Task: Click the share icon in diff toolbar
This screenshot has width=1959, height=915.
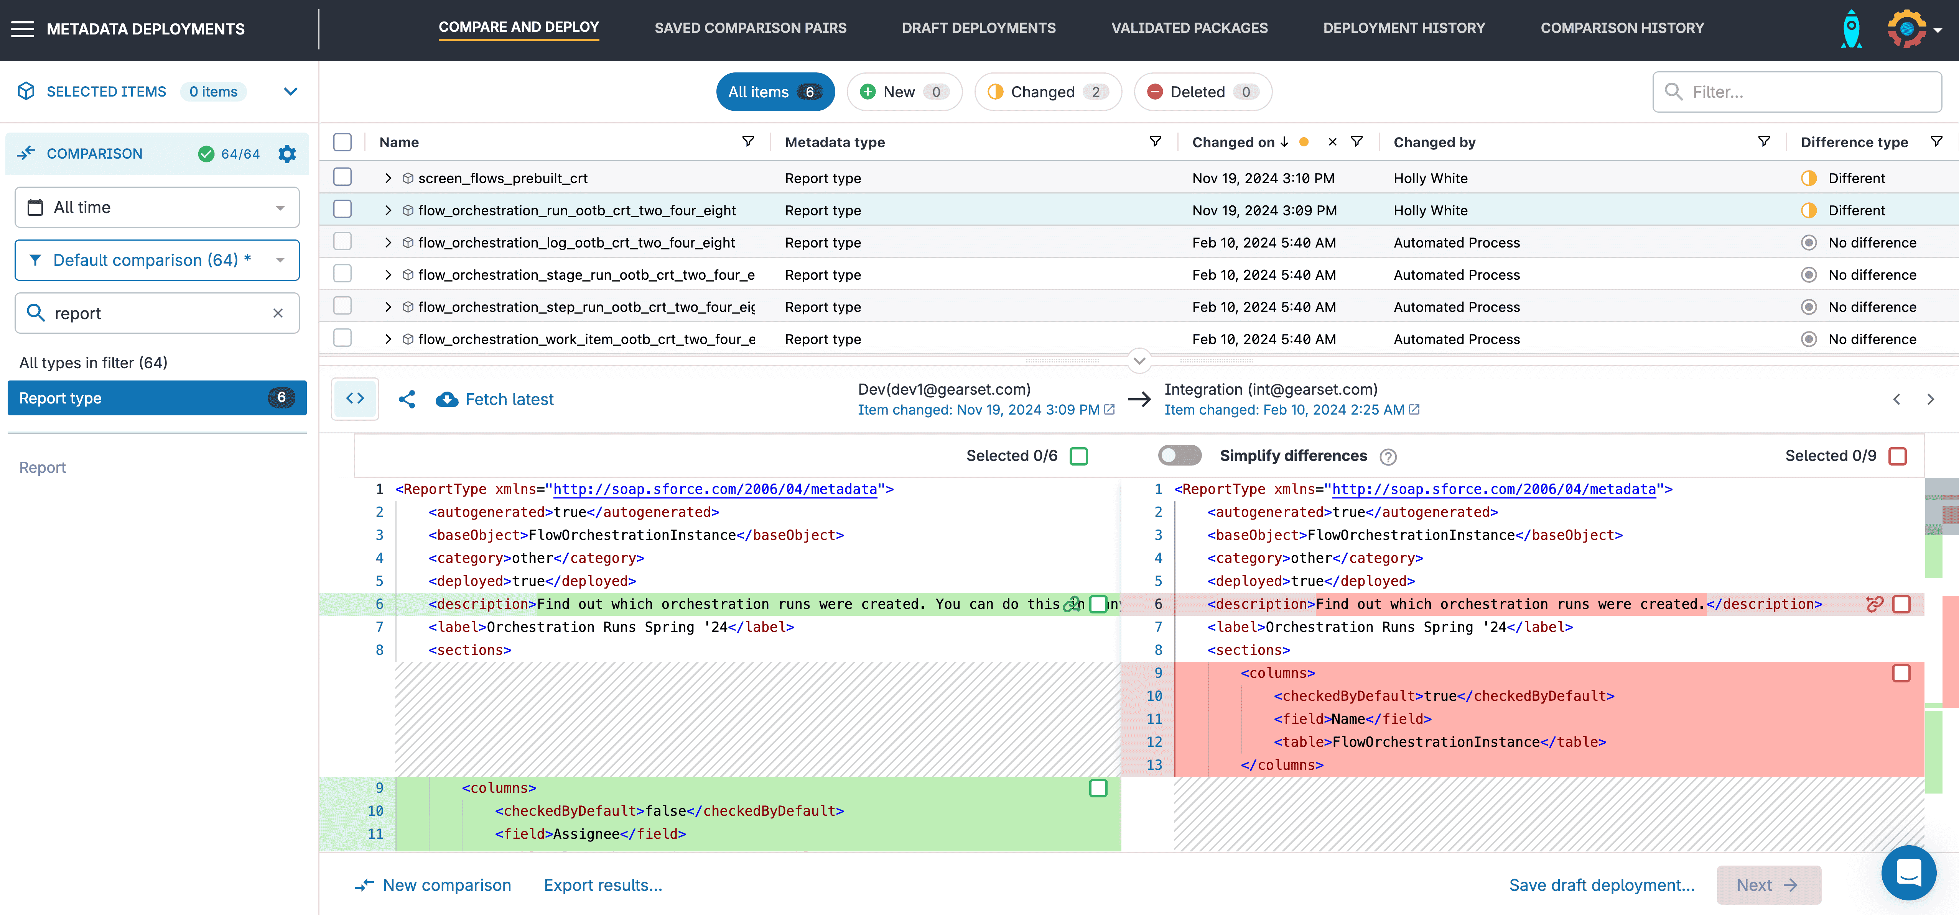Action: (407, 399)
